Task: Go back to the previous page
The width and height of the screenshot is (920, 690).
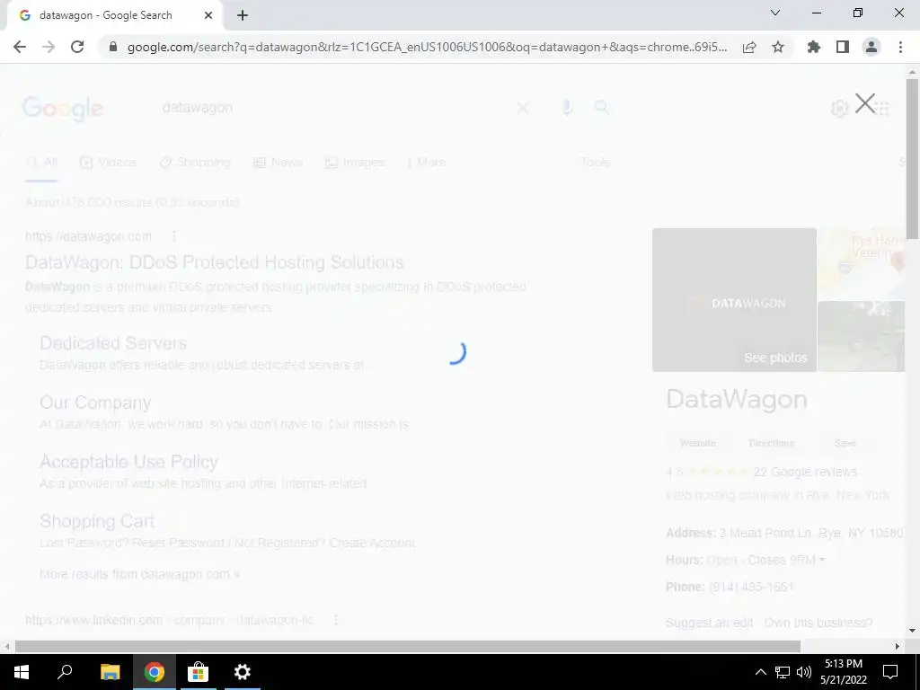Action: (20, 47)
